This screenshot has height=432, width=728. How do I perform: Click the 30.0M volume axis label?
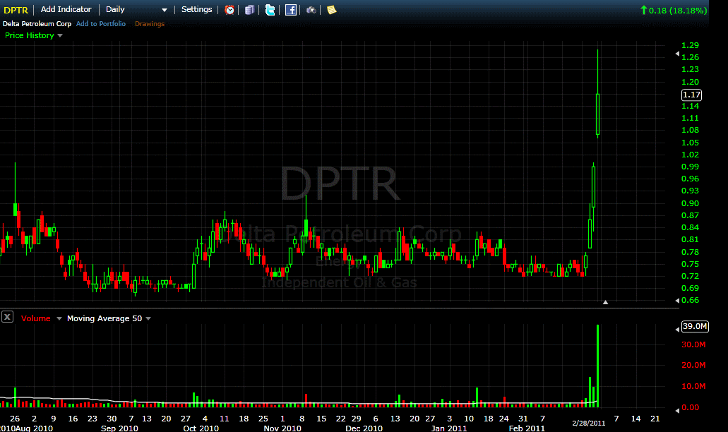pyautogui.click(x=693, y=344)
